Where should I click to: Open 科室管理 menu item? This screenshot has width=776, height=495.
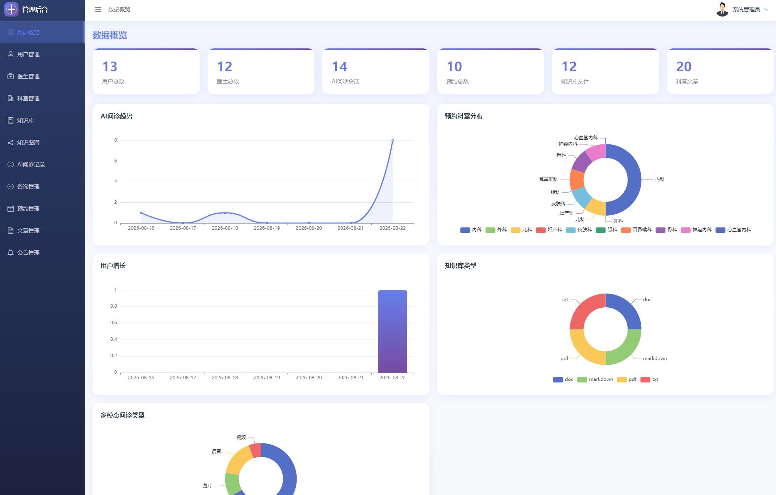(42, 98)
